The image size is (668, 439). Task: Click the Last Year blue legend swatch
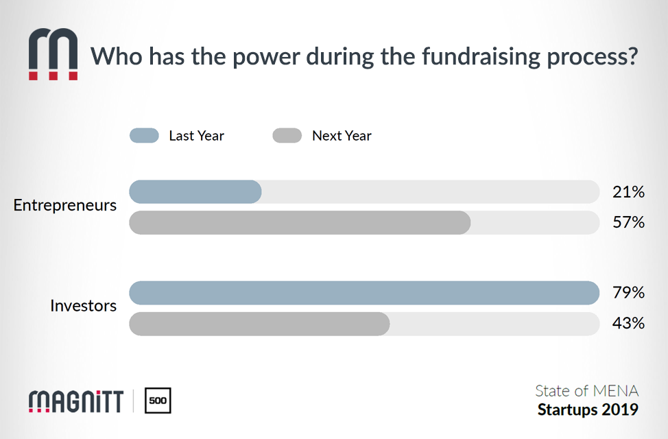(144, 136)
